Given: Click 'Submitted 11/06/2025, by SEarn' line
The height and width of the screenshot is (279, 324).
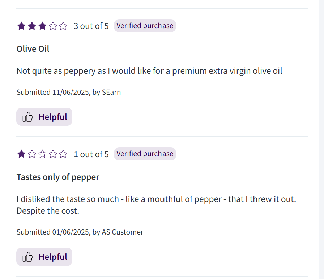Looking at the screenshot, I should (69, 92).
